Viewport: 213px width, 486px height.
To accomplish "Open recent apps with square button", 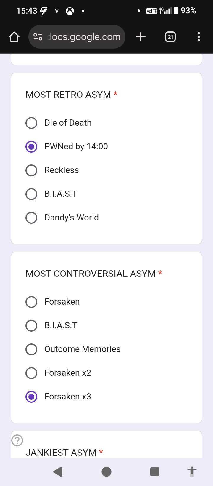I will pyautogui.click(x=154, y=471).
